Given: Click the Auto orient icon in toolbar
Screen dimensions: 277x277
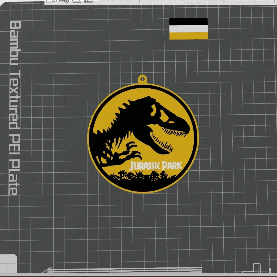Looking at the screenshot, I should (x=76, y=1).
